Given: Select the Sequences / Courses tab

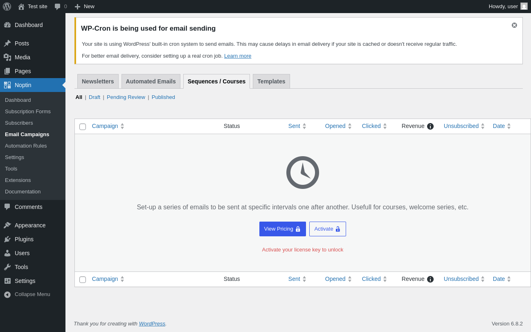Looking at the screenshot, I should coord(216,81).
